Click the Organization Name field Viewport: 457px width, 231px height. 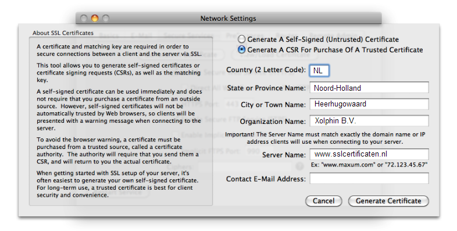(369, 121)
